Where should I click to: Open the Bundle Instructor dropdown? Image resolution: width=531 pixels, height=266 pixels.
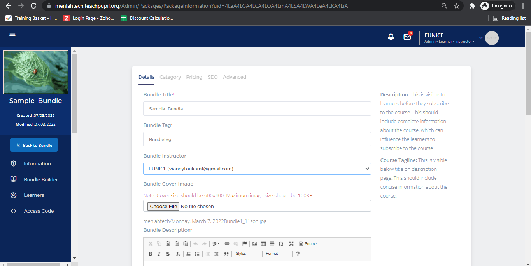[257, 169]
